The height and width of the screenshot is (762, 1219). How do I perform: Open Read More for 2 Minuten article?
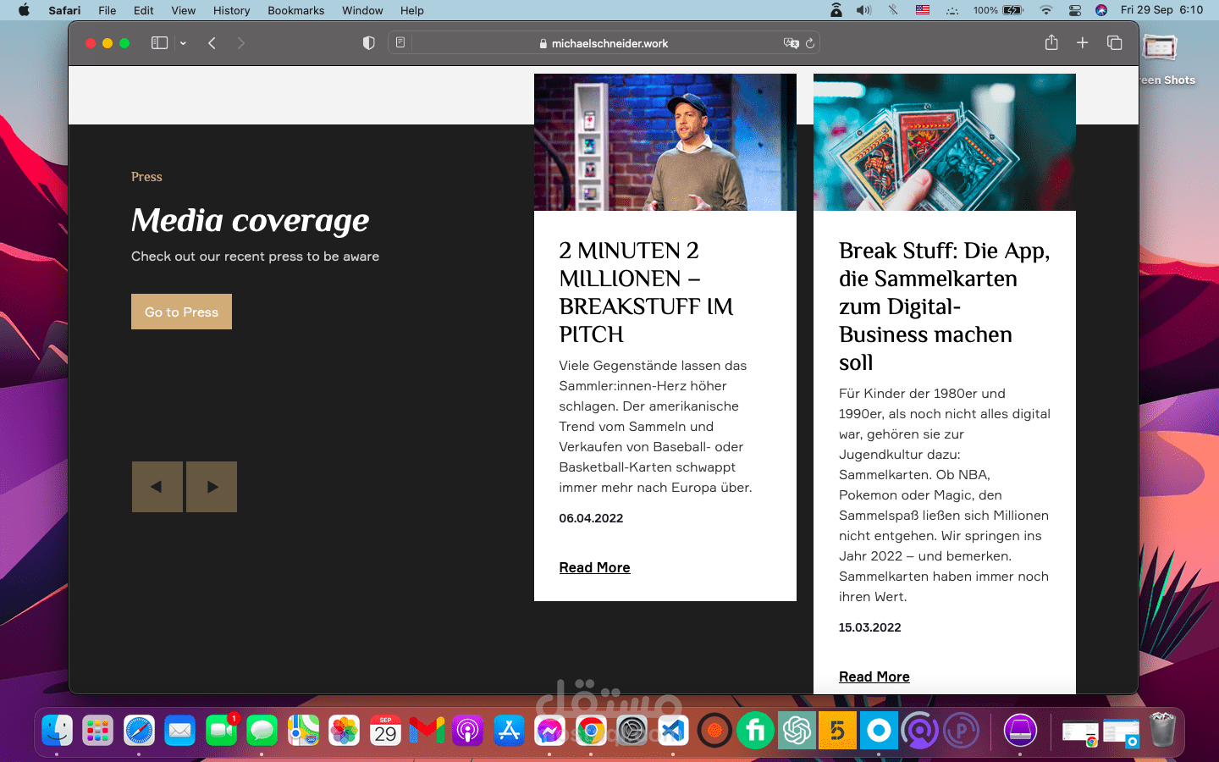[x=594, y=567]
